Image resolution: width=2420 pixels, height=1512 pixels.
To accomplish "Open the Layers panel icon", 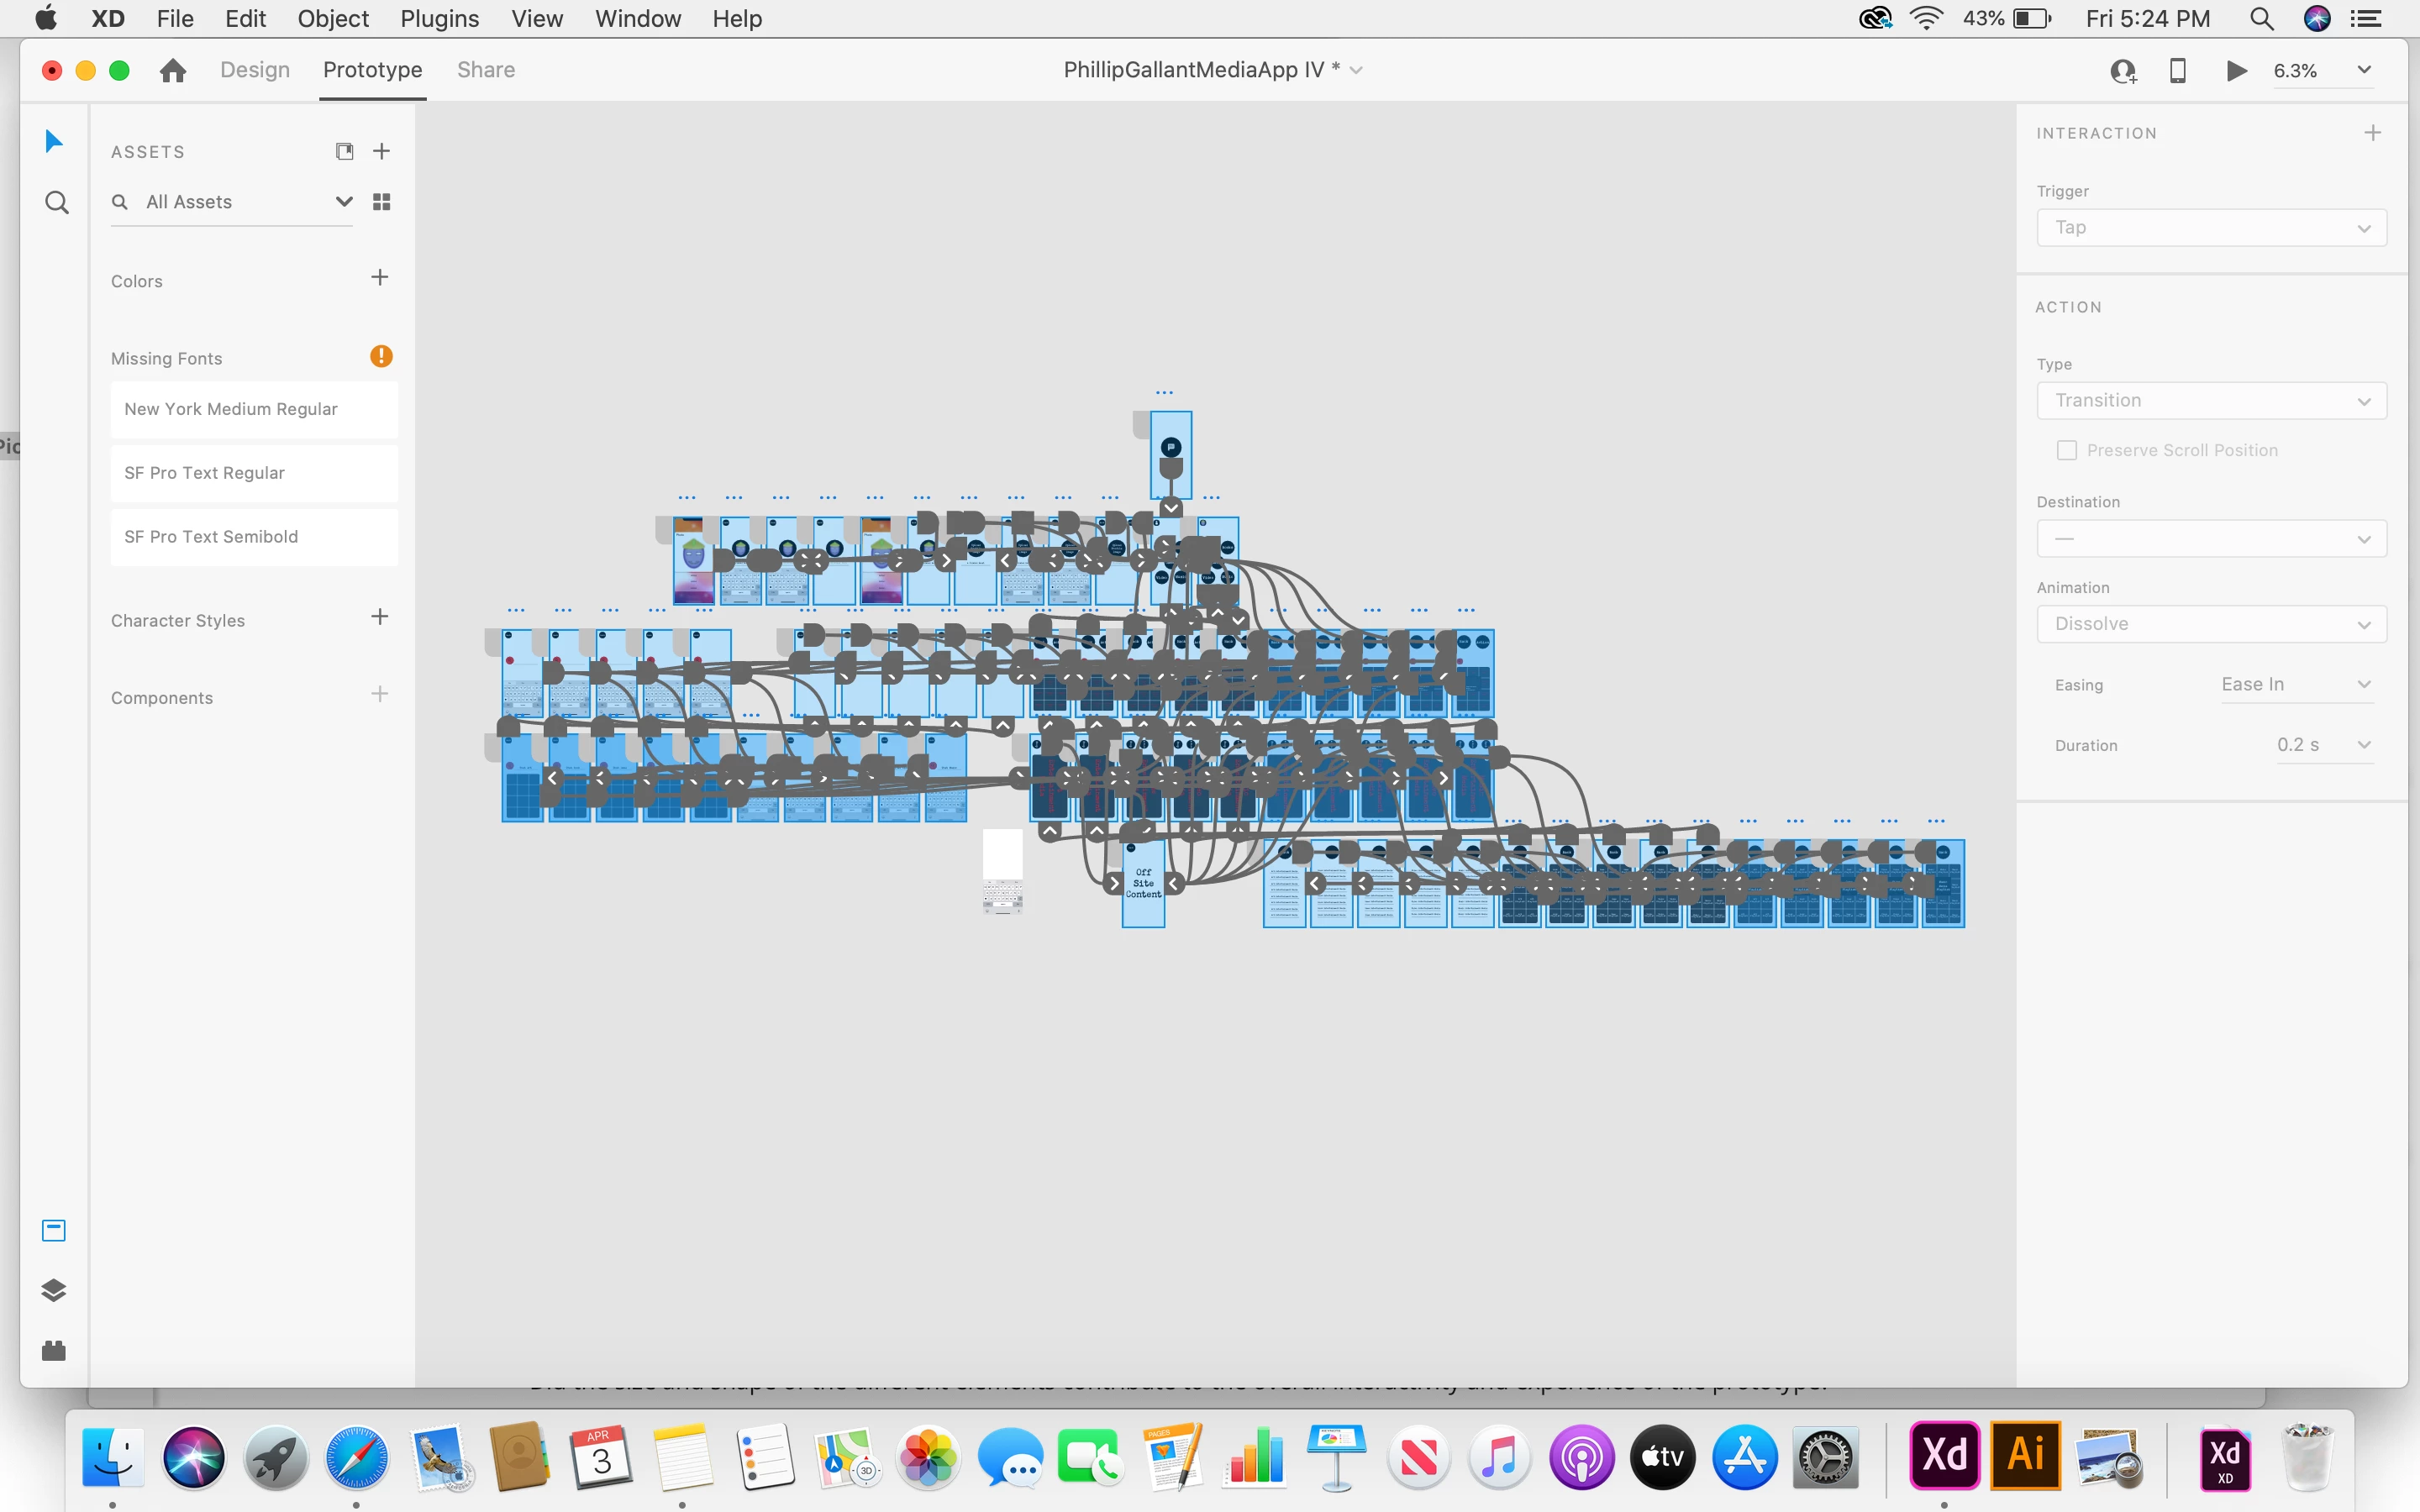I will click(54, 1290).
